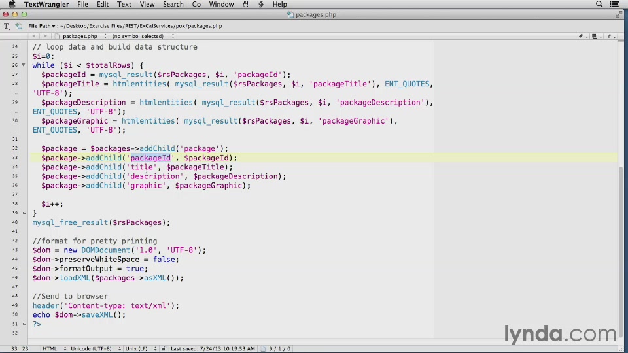Click 'saveXML' on line 50

[97, 315]
